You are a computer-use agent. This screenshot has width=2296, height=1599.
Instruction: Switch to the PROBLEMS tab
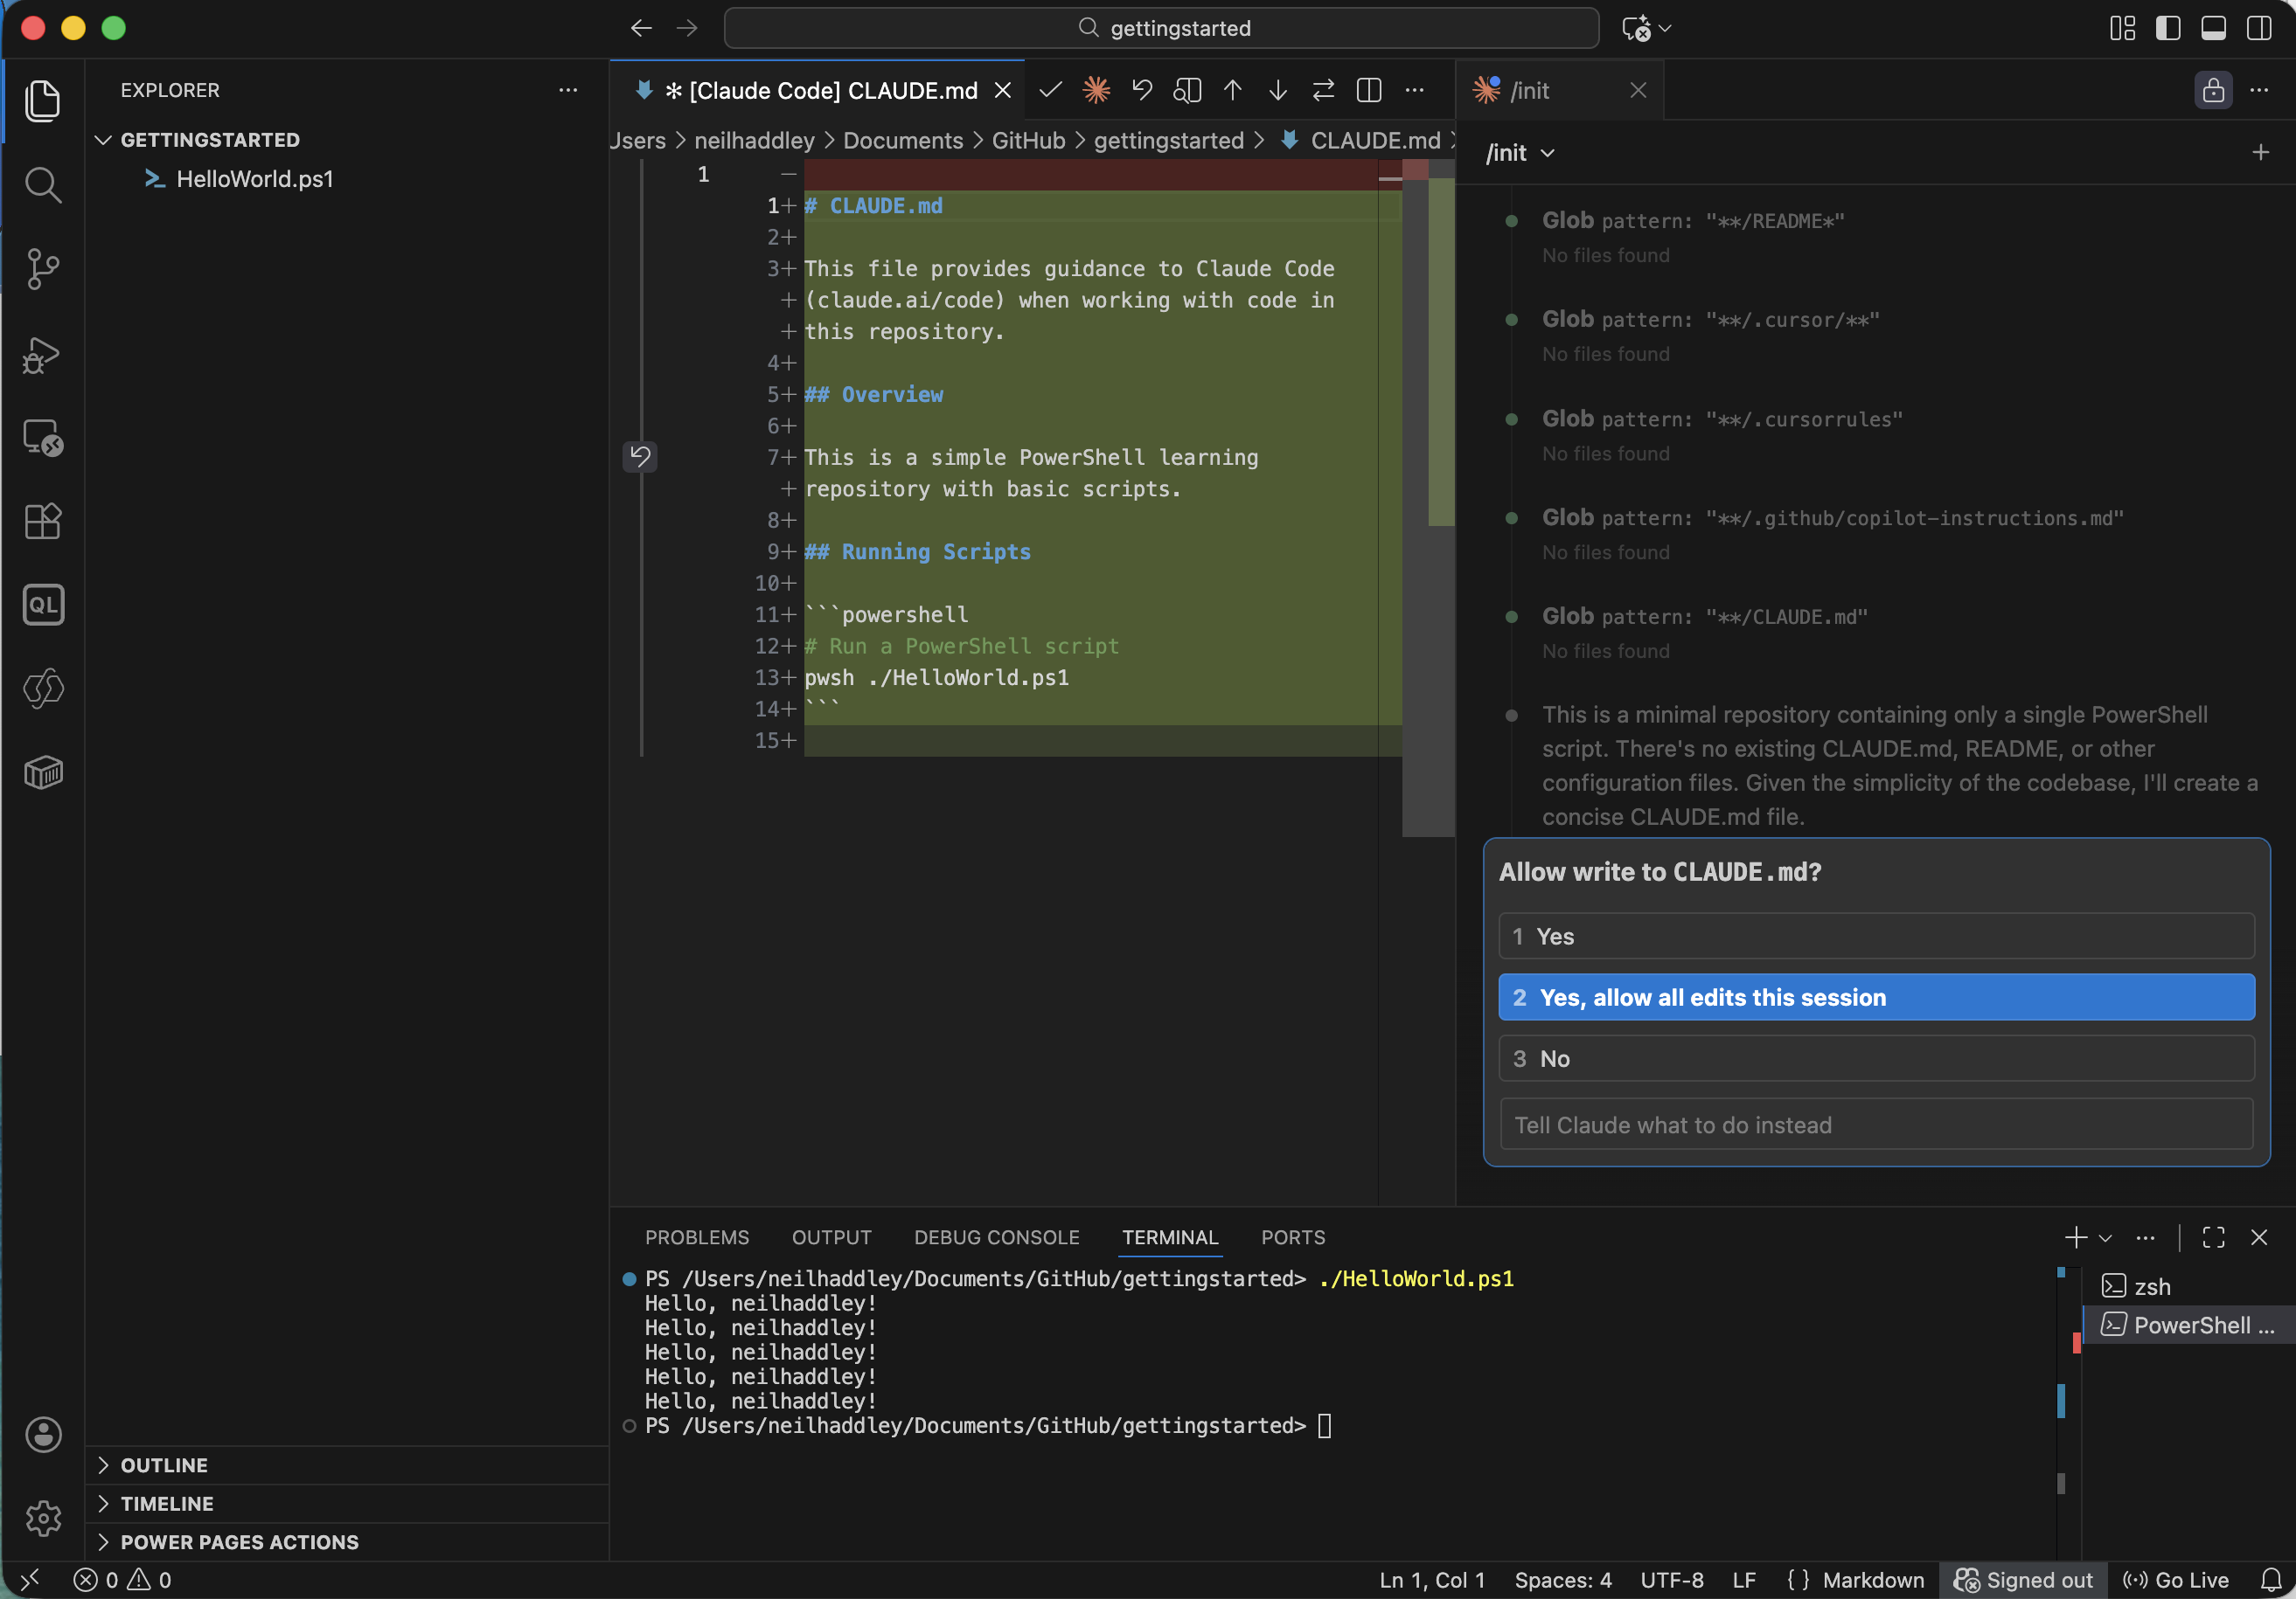coord(697,1237)
